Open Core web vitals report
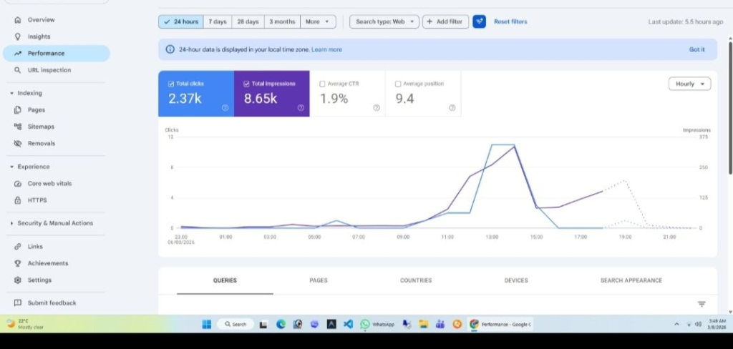The image size is (733, 349). tap(49, 184)
